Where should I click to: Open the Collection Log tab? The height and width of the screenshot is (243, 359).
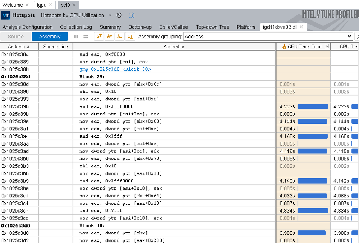click(x=76, y=27)
